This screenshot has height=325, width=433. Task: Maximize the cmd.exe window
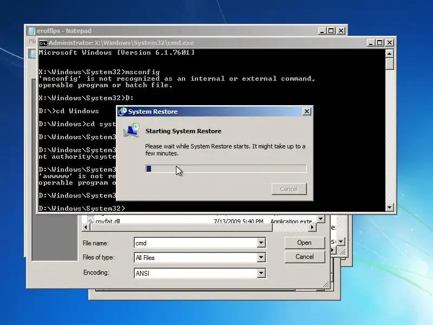click(380, 43)
